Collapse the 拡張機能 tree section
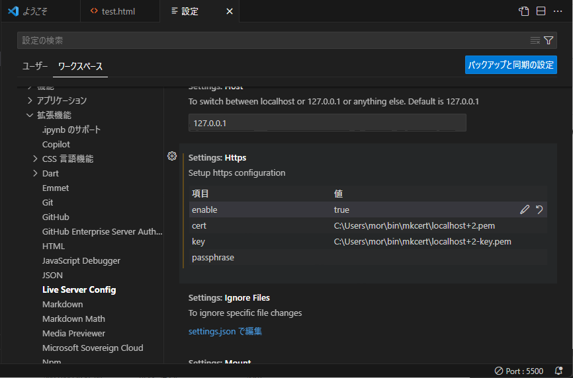The height and width of the screenshot is (378, 573). (30, 115)
